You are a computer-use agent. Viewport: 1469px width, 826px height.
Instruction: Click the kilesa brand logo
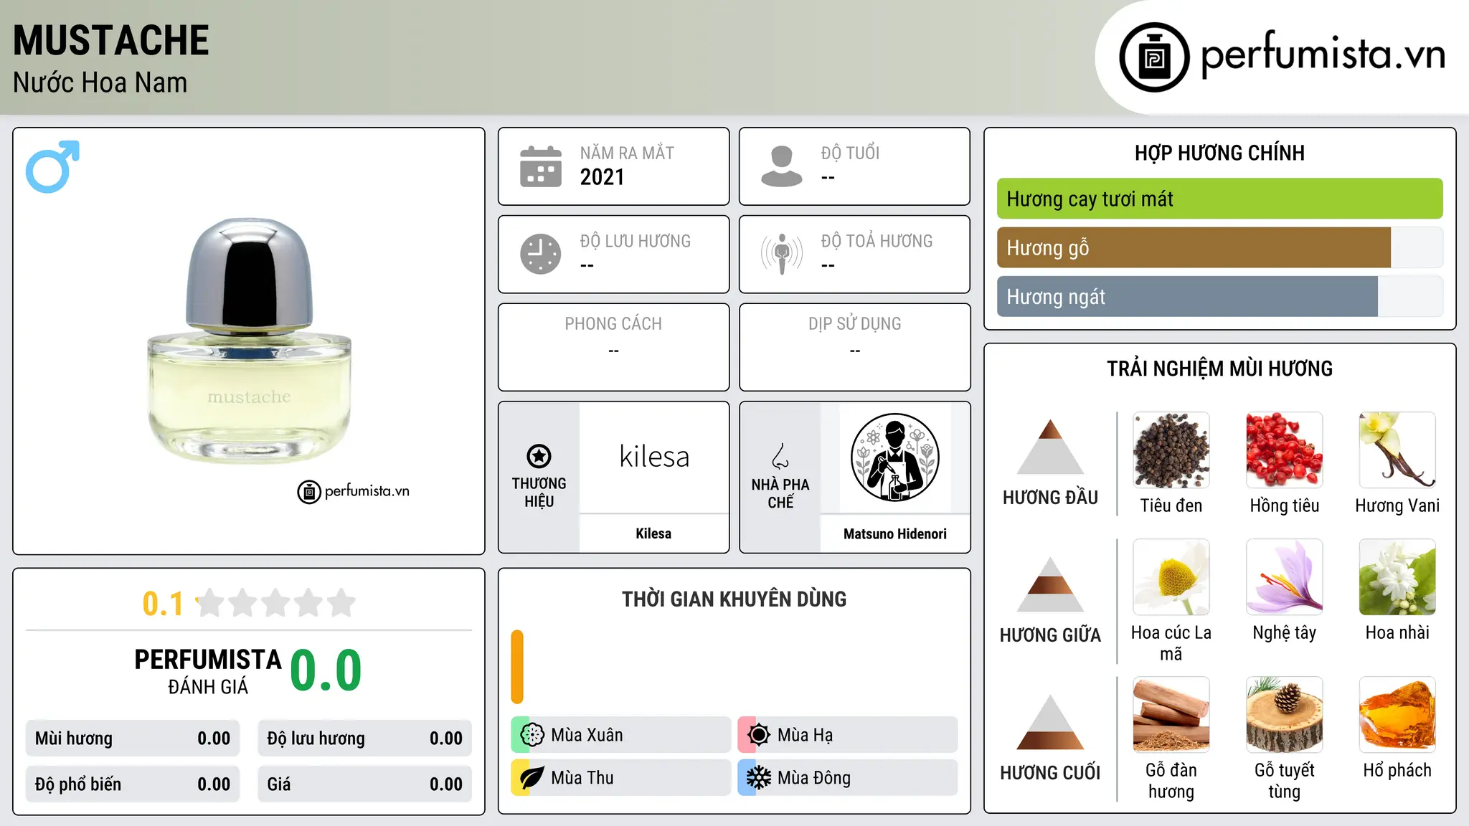pyautogui.click(x=654, y=457)
